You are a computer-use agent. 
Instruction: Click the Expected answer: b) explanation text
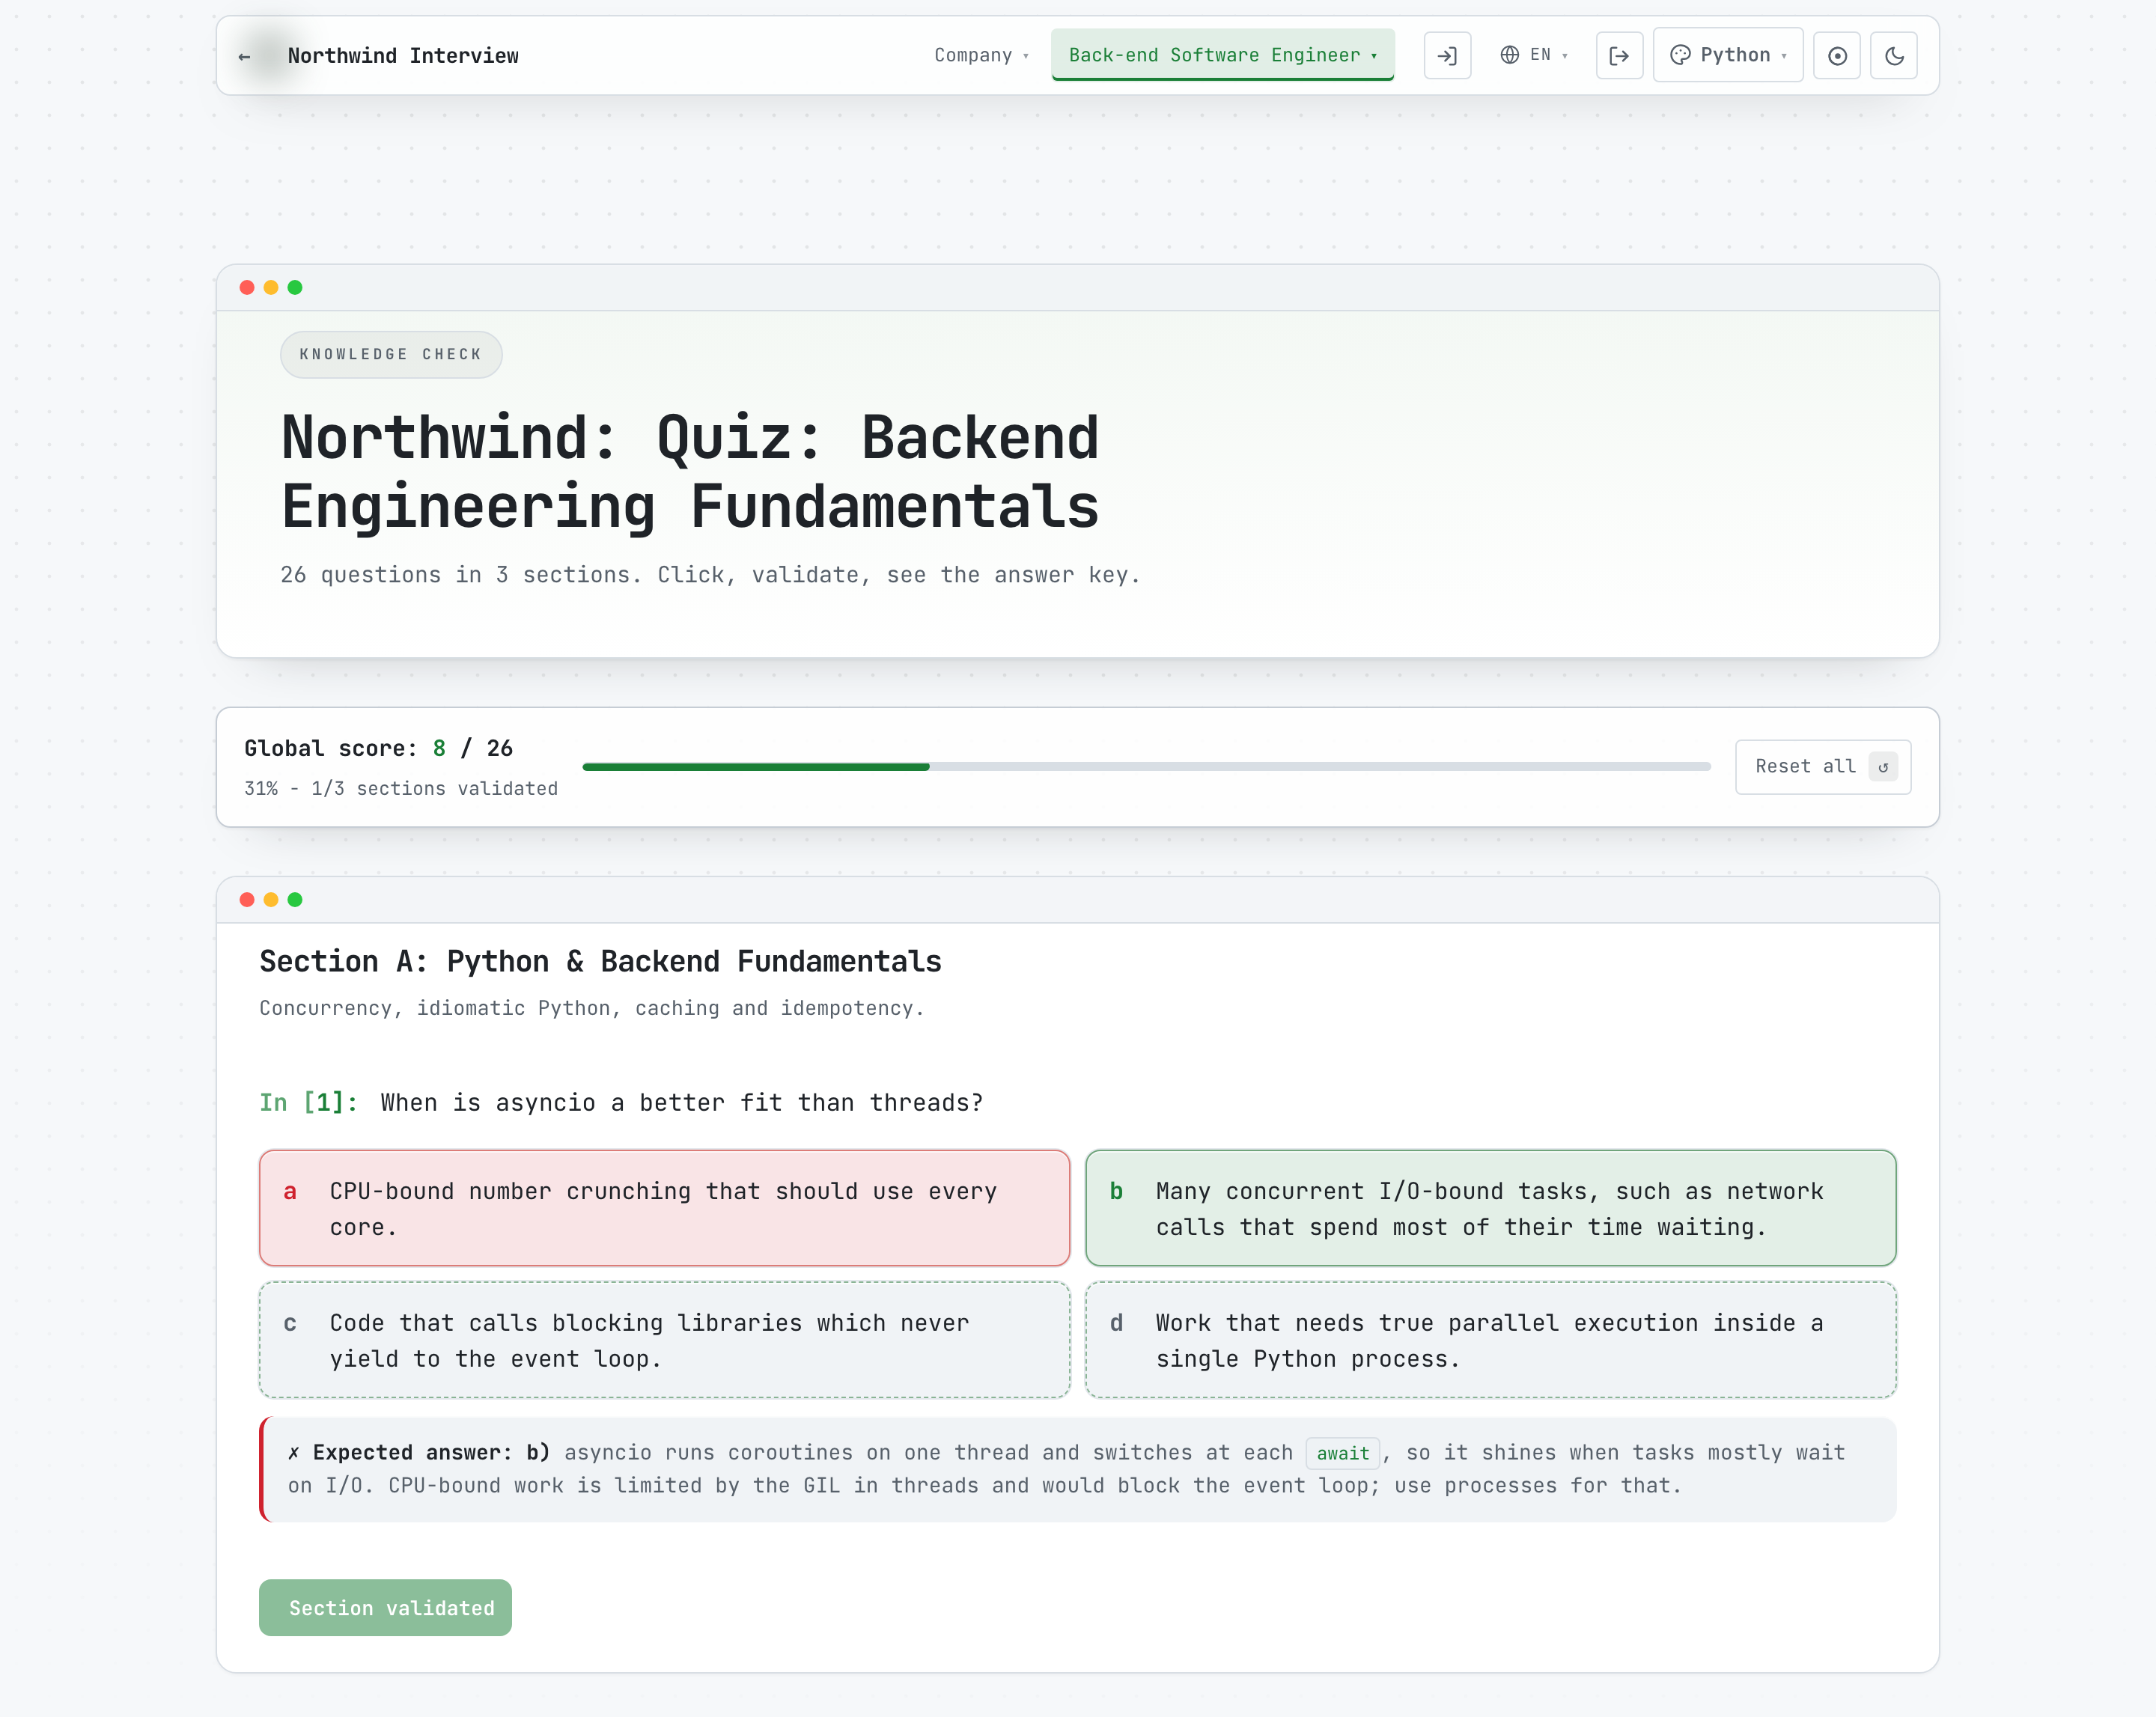1077,1469
